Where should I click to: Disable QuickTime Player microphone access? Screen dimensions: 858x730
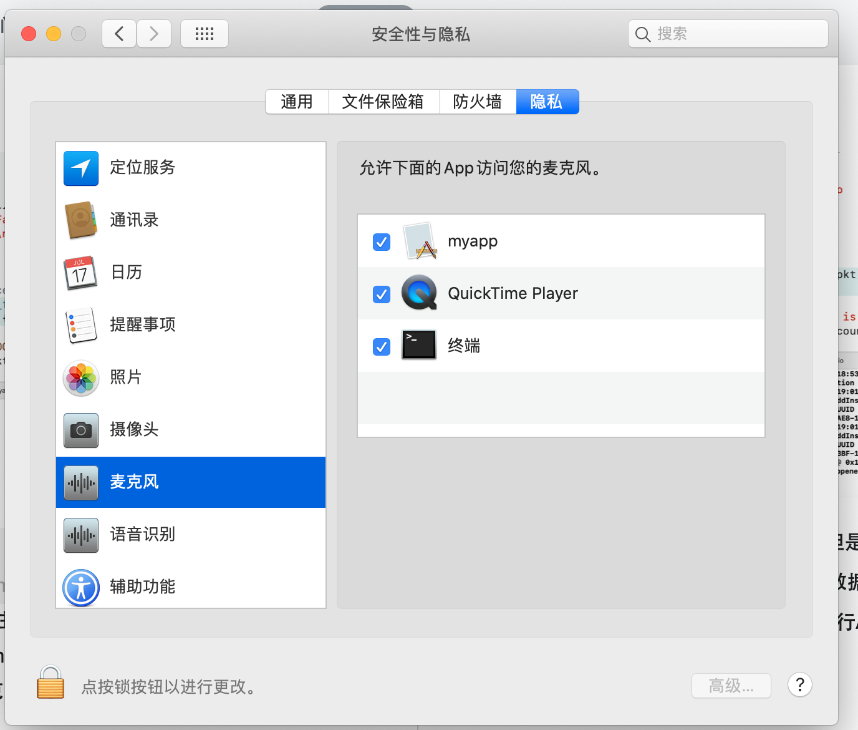click(x=381, y=294)
